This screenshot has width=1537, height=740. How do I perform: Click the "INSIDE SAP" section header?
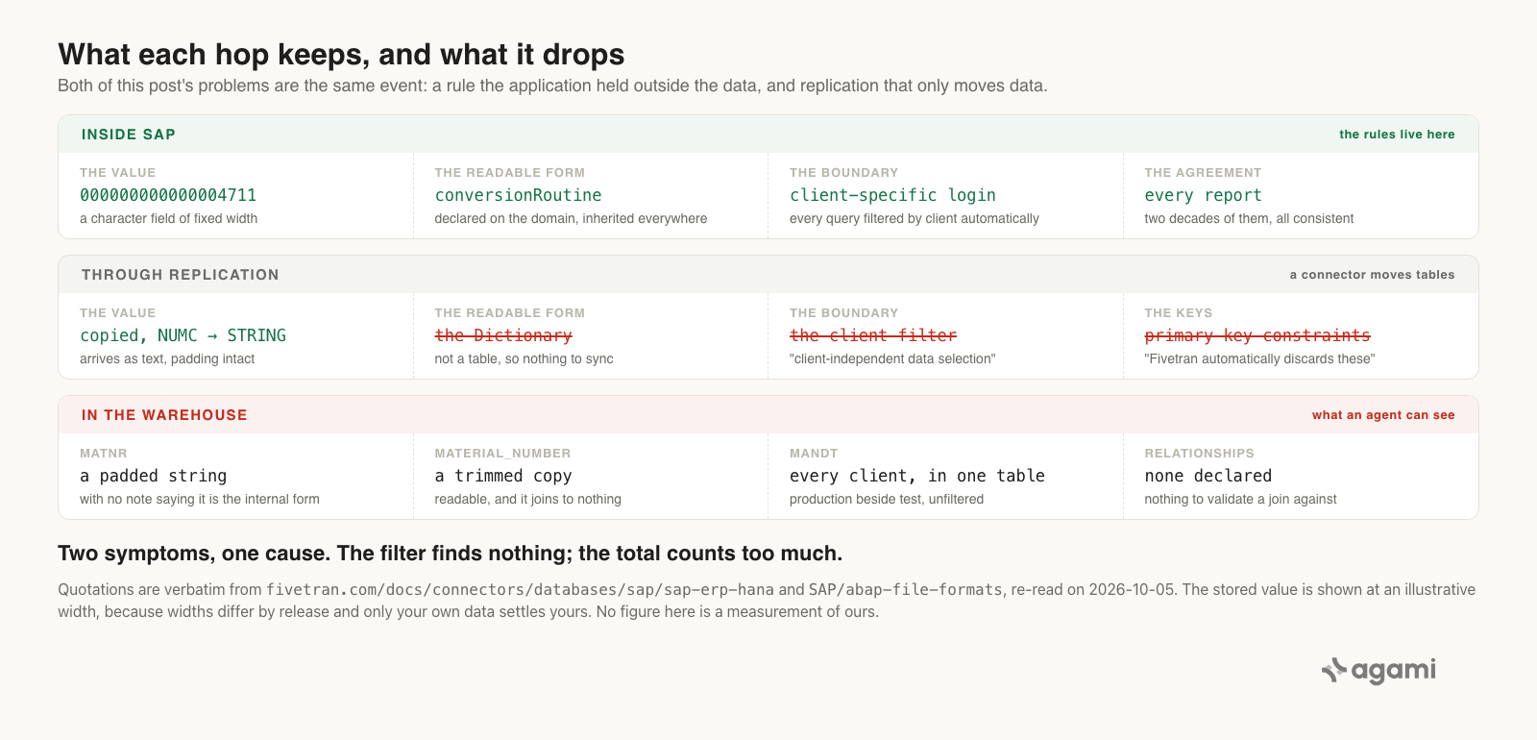(x=129, y=135)
